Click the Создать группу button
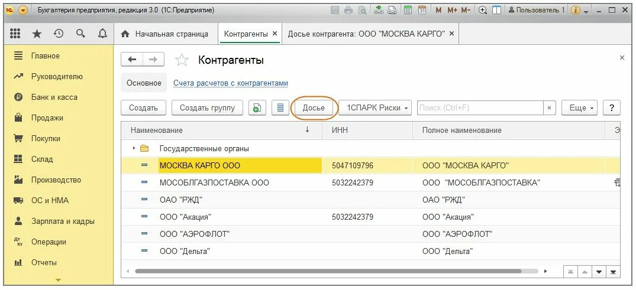The image size is (636, 290). click(x=207, y=107)
